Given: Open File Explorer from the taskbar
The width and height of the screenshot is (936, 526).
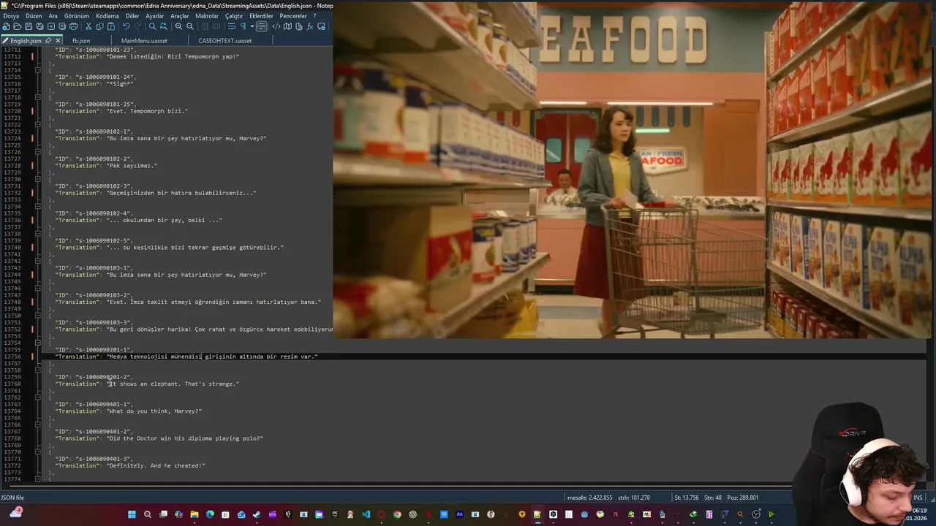Looking at the screenshot, I should click(194, 514).
